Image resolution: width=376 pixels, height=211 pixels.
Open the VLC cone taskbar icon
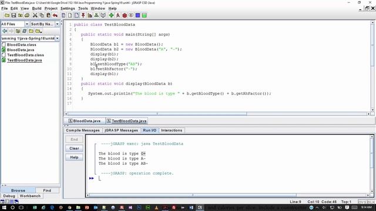[156, 207]
